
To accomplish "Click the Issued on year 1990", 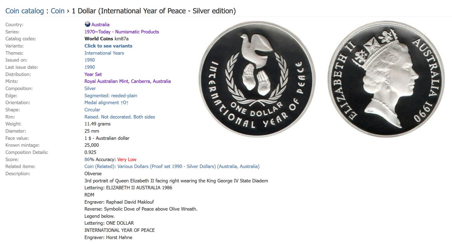I will 90,60.
